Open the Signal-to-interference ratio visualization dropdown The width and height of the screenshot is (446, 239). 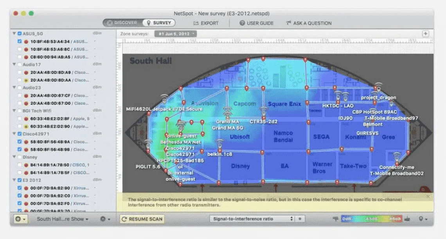coord(252,219)
